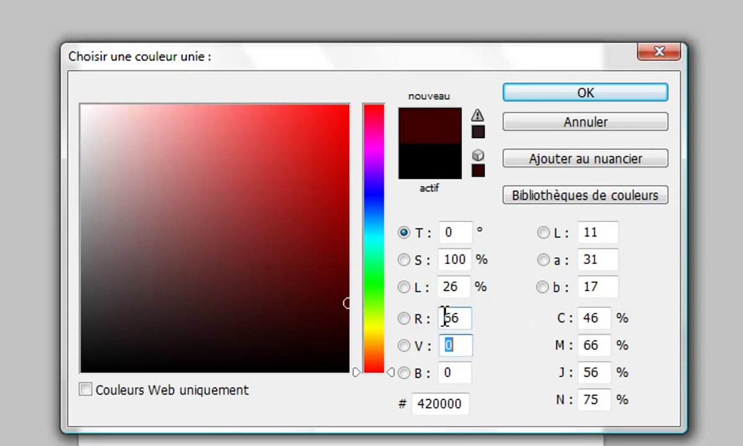
Task: Enable Couleurs Web uniquement checkbox
Action: coord(86,390)
